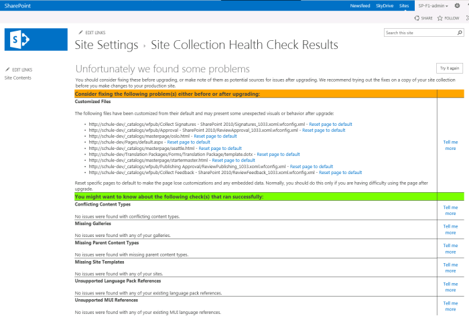
Task: Open the Newsfeed tab
Action: point(360,5)
